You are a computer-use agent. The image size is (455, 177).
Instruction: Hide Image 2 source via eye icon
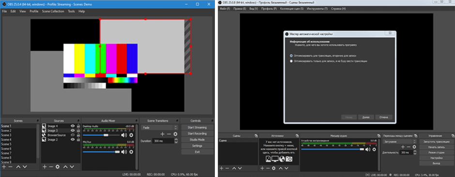[x=73, y=140]
